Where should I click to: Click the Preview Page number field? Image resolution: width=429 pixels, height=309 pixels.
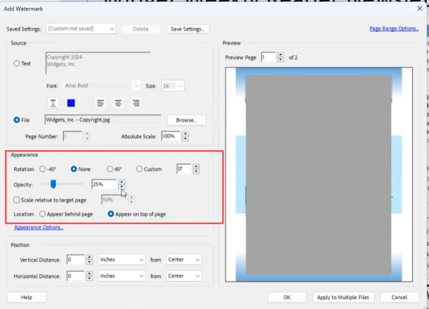[x=268, y=58]
